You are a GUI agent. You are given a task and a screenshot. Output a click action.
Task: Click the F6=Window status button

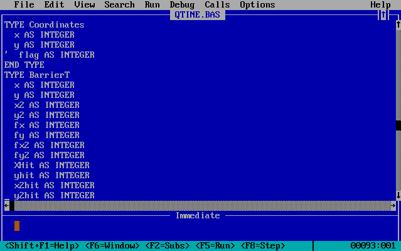pos(112,245)
